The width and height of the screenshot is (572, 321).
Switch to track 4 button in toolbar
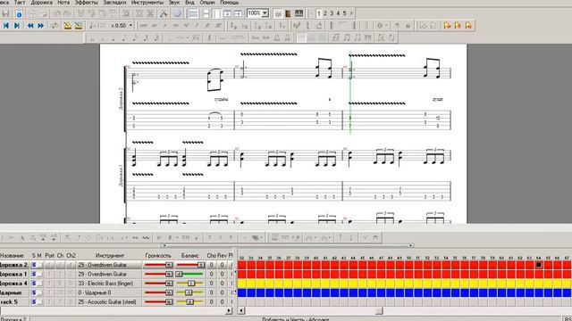click(x=338, y=13)
